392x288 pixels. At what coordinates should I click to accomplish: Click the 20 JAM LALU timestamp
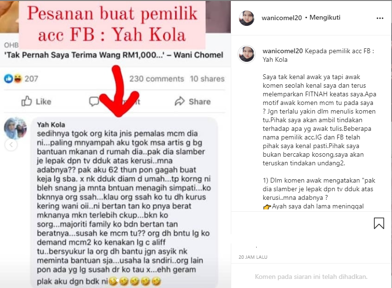click(253, 257)
